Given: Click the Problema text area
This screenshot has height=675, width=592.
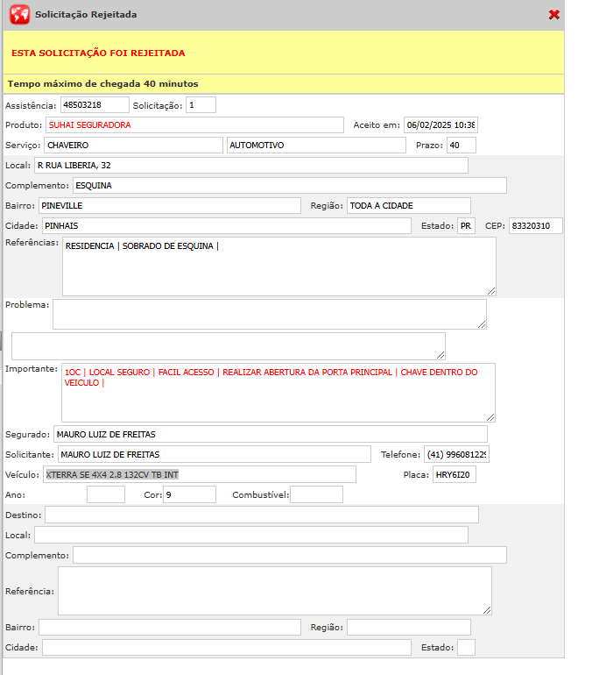Looking at the screenshot, I should [x=270, y=315].
